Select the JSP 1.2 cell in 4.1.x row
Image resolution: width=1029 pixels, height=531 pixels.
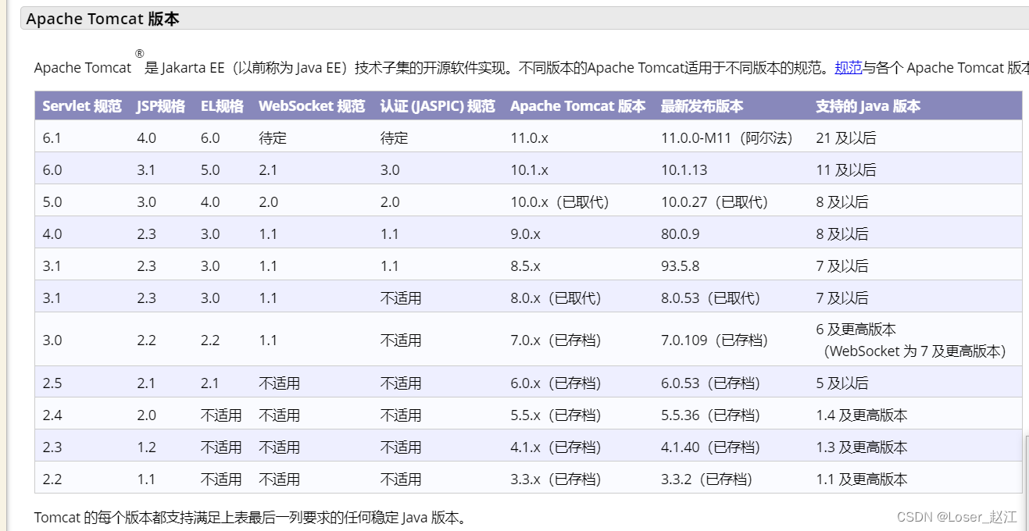[146, 447]
